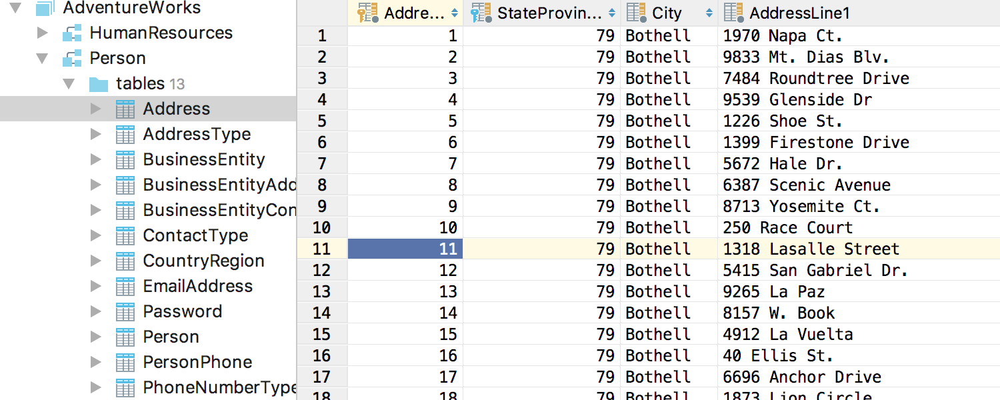Collapse the tables folder
The width and height of the screenshot is (1000, 400).
(x=69, y=84)
